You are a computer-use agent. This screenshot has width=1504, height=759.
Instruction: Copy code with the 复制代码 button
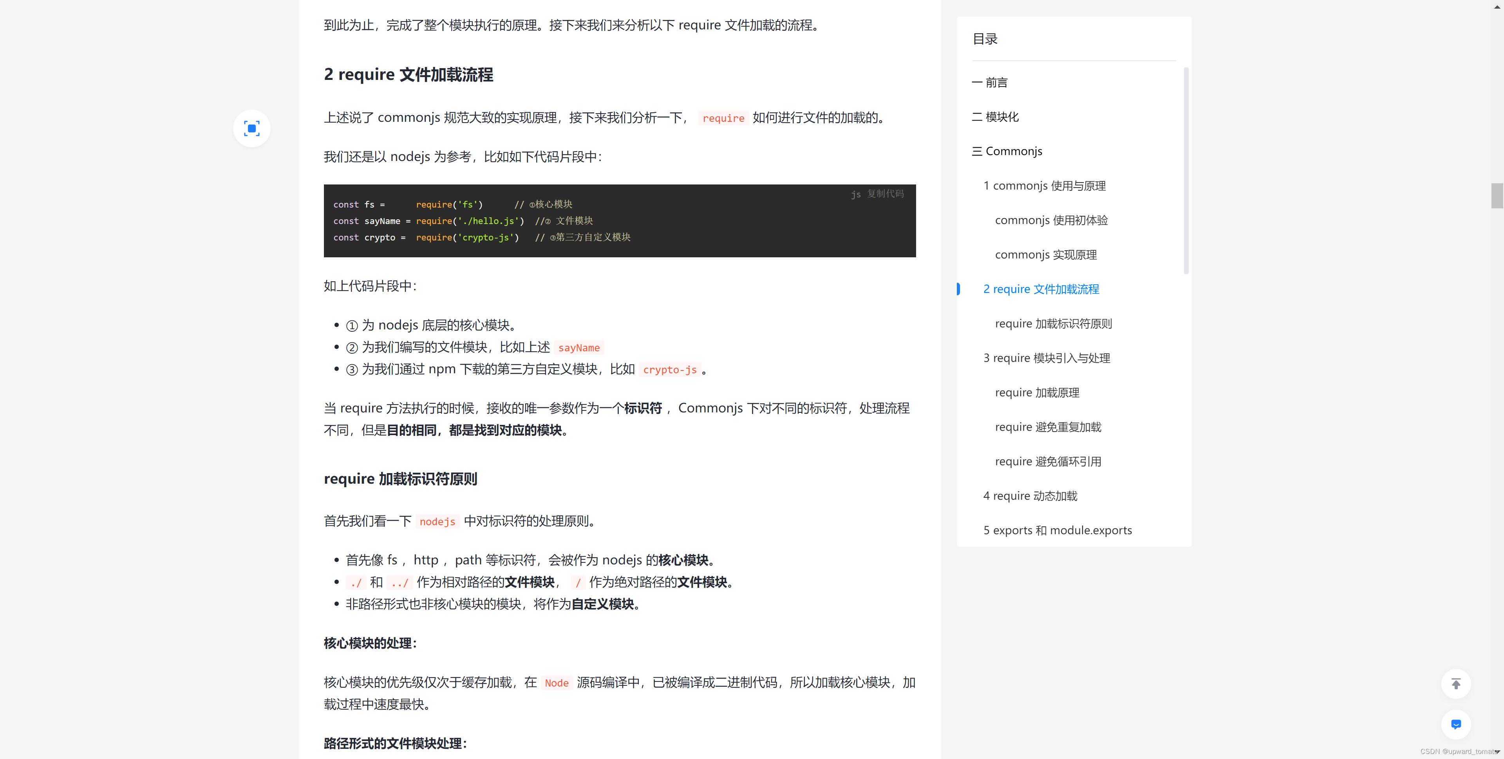coord(885,194)
